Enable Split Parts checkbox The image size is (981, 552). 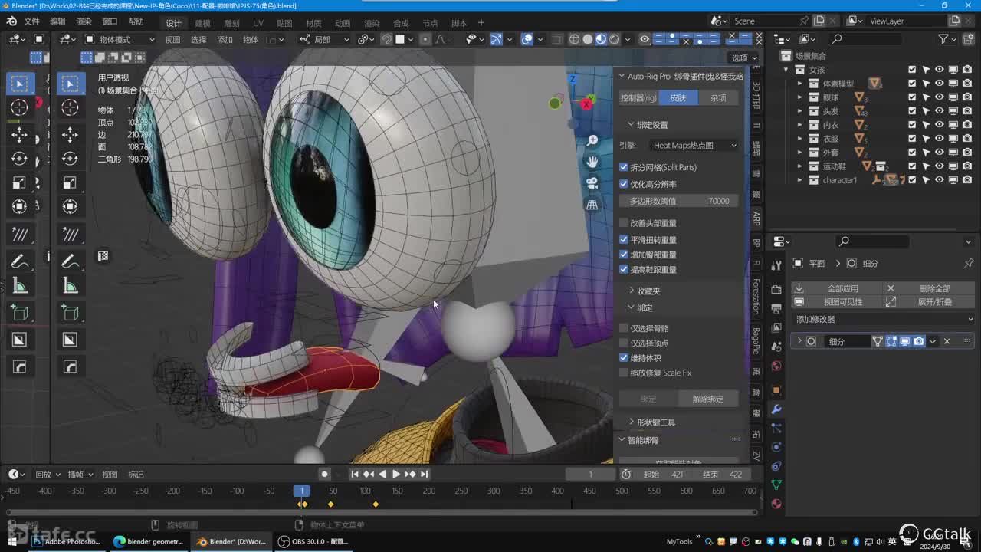tap(624, 167)
